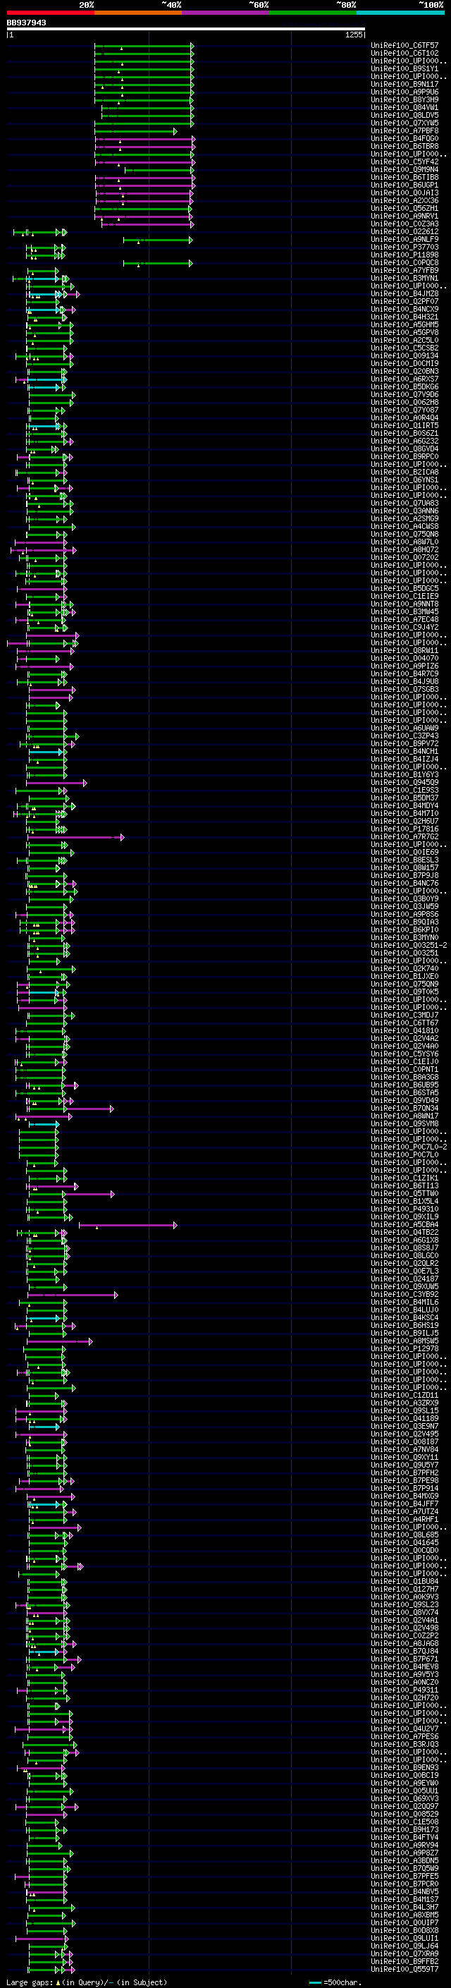Select label UniRef100_B8A3G8

[x=404, y=1078]
